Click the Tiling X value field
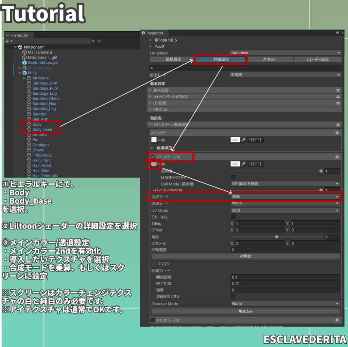The width and height of the screenshot is (348, 347). click(260, 223)
